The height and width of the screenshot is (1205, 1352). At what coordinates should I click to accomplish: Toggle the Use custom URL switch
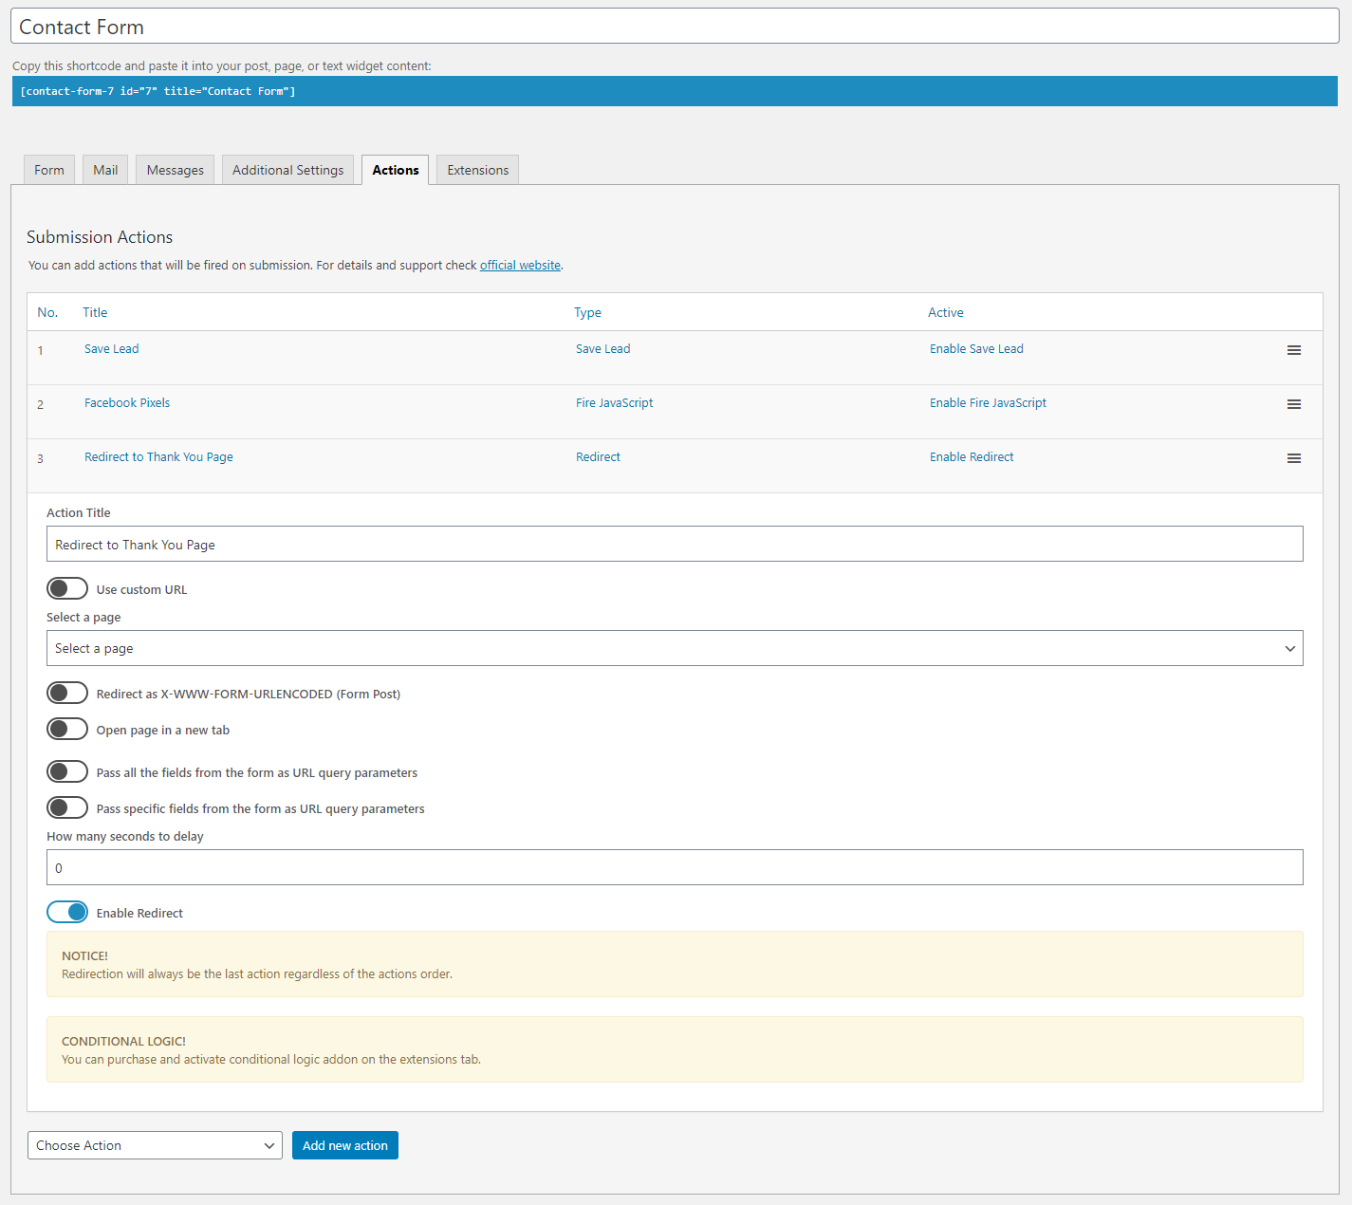[67, 588]
